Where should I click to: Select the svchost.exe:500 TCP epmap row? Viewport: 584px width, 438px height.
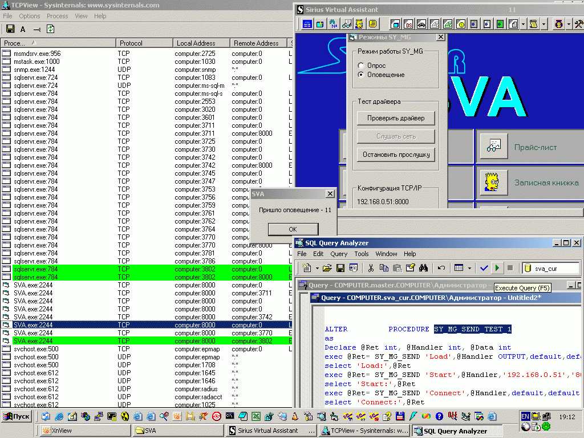click(x=147, y=349)
